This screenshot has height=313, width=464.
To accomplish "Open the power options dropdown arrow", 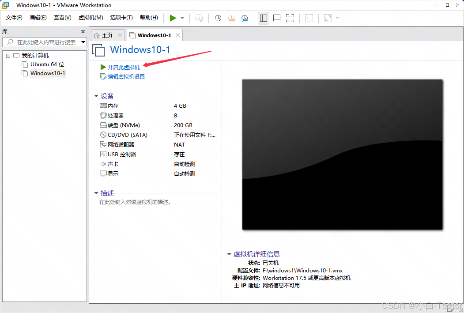I will [182, 18].
